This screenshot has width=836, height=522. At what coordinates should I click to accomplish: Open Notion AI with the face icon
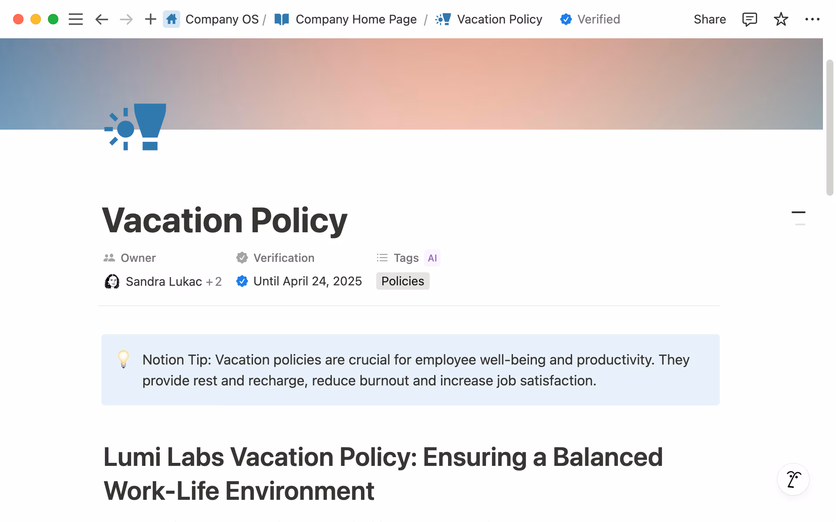[793, 479]
